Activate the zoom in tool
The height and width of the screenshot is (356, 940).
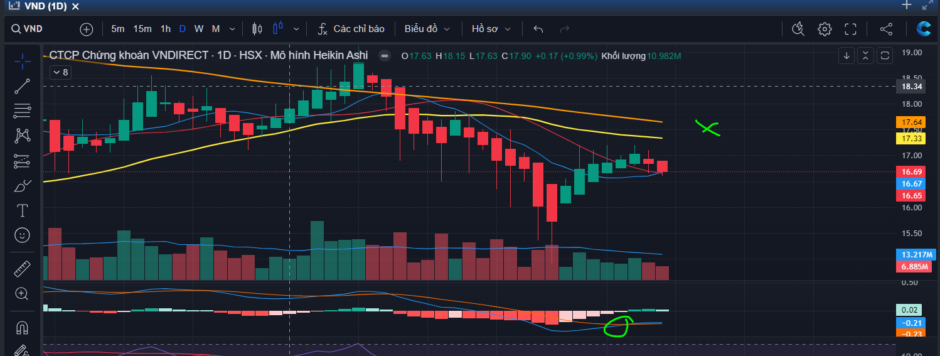23,293
